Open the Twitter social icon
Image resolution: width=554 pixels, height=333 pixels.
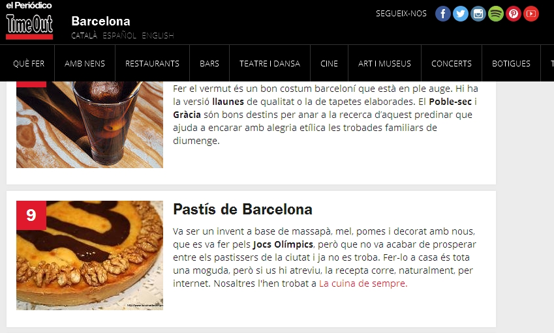tap(461, 14)
